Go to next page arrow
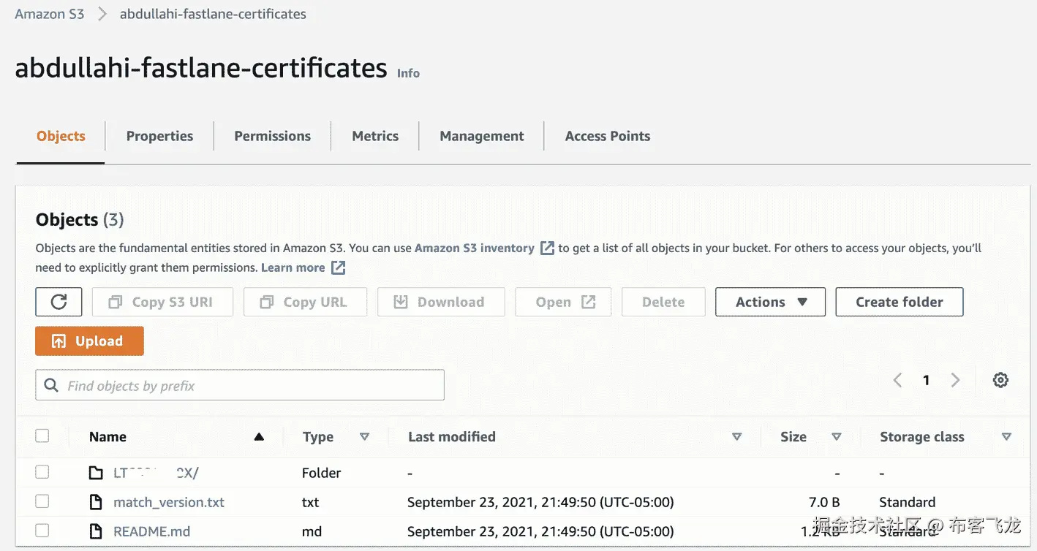The image size is (1037, 551). tap(955, 380)
